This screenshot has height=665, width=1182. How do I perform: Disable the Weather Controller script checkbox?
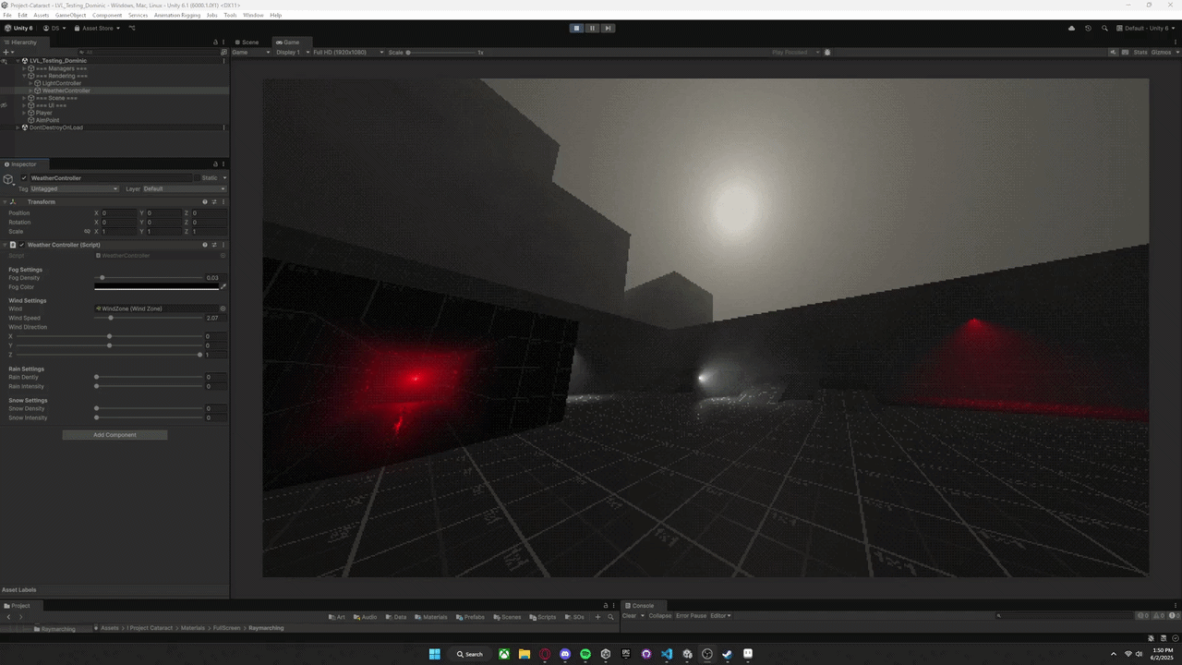coord(21,246)
